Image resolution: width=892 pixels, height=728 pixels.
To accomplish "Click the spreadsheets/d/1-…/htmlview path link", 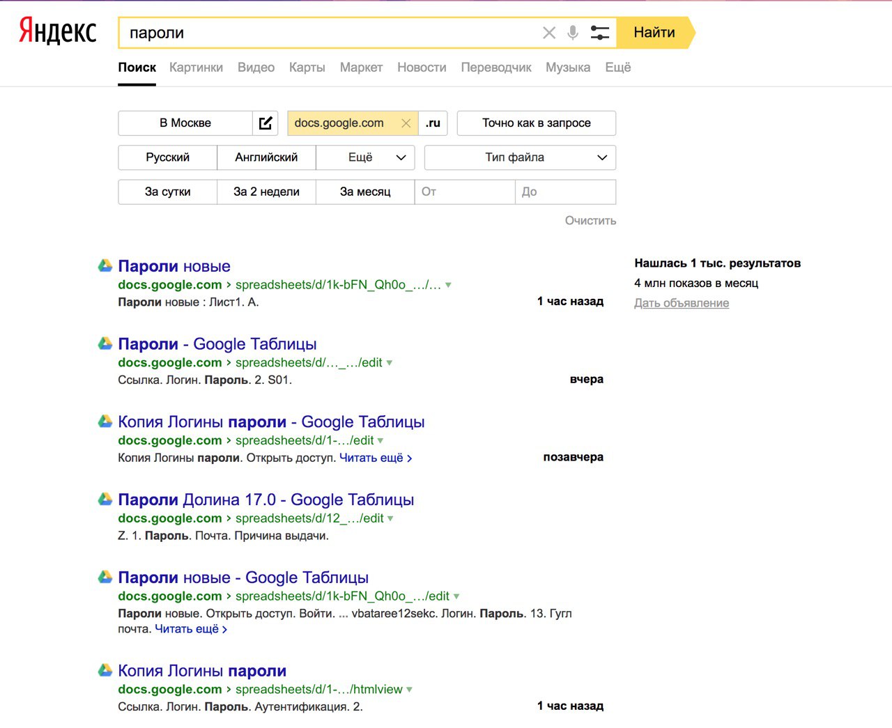I will pos(319,690).
